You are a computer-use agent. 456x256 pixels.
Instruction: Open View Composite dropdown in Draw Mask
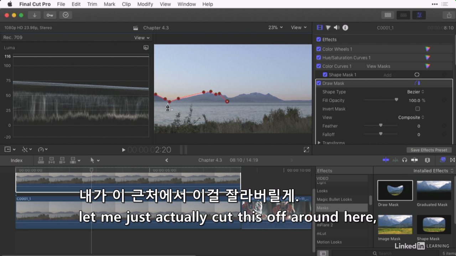coord(411,117)
